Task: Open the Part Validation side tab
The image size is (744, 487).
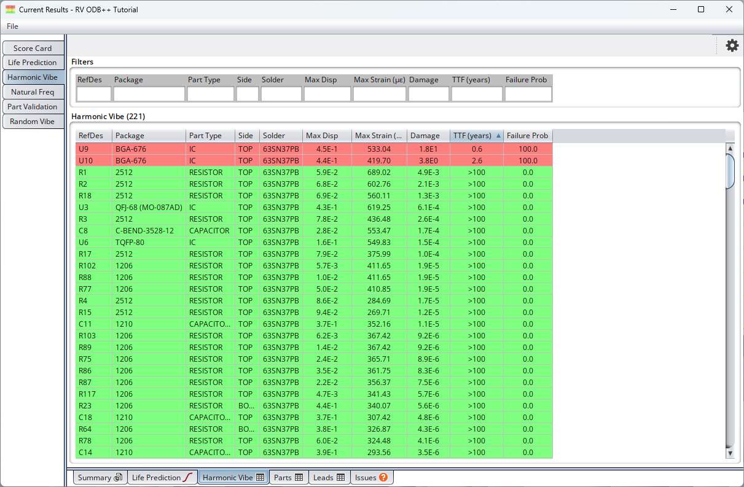Action: point(33,107)
